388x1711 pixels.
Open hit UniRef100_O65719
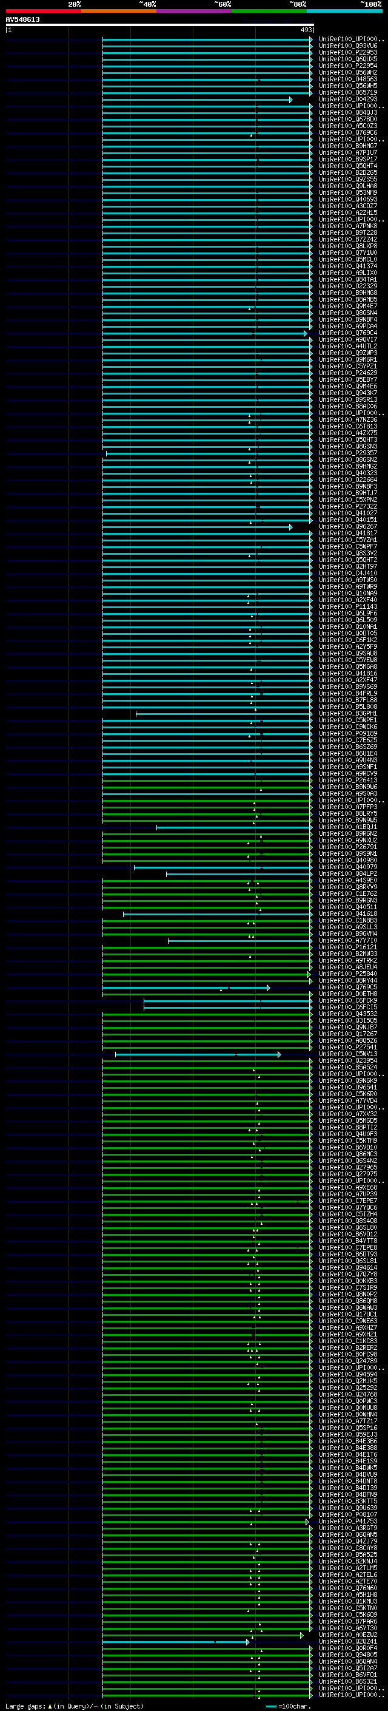[x=348, y=92]
